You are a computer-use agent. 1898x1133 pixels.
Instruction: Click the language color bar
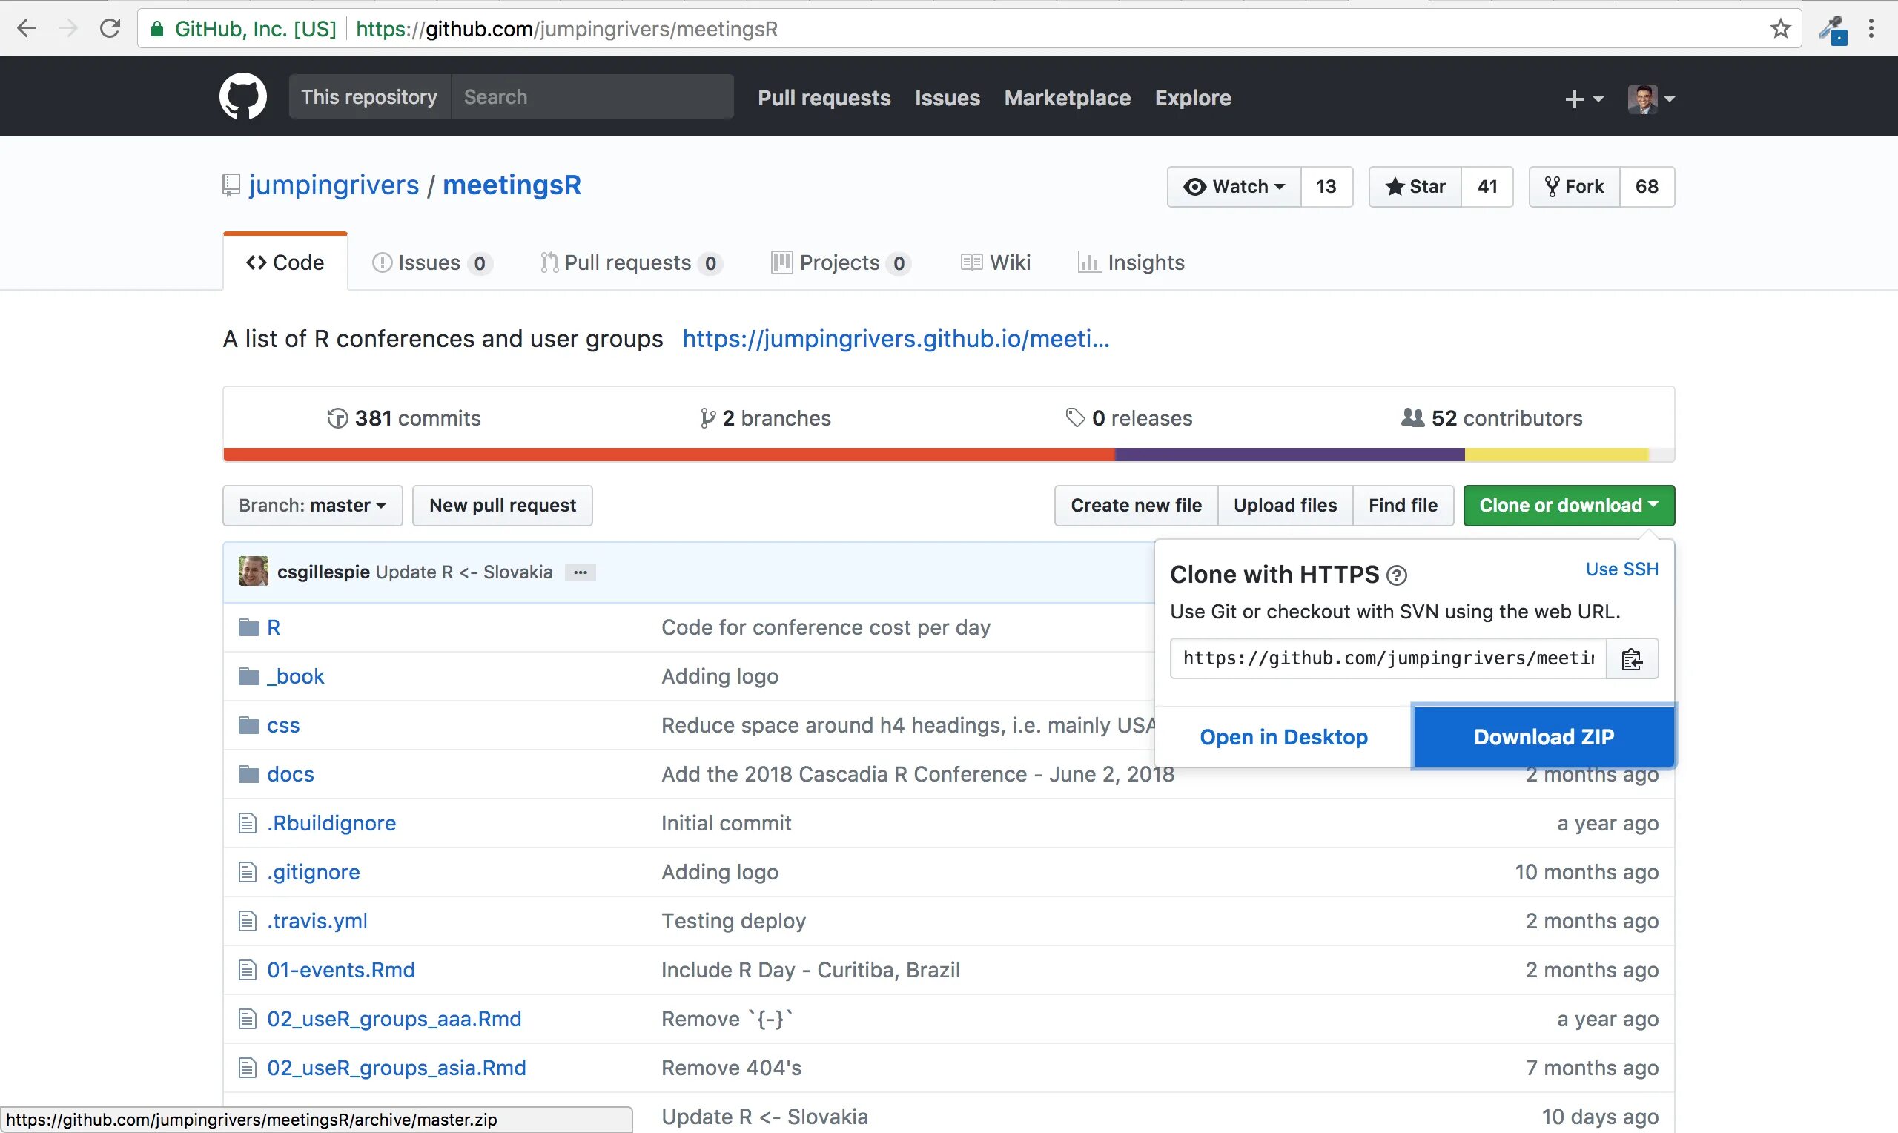pyautogui.click(x=948, y=455)
